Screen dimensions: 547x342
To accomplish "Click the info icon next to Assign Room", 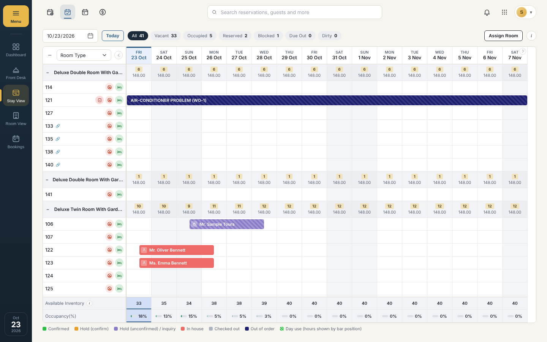I will (x=531, y=36).
